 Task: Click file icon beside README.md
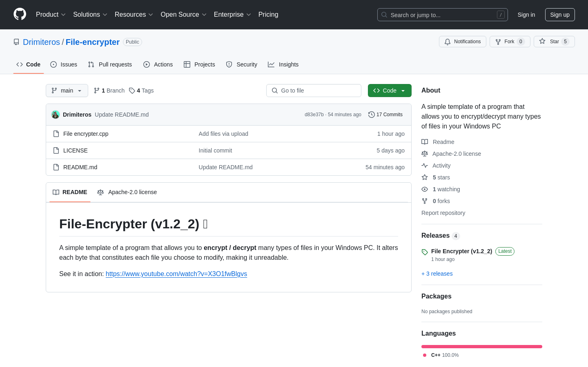click(x=56, y=167)
